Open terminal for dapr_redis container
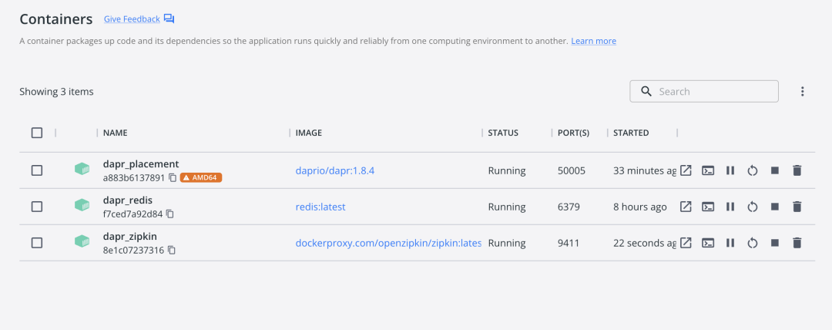Image resolution: width=832 pixels, height=330 pixels. (x=708, y=207)
